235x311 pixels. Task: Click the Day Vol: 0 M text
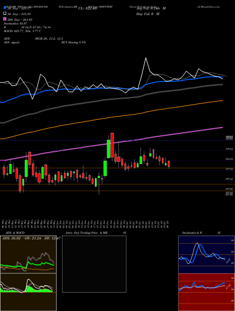click(148, 14)
